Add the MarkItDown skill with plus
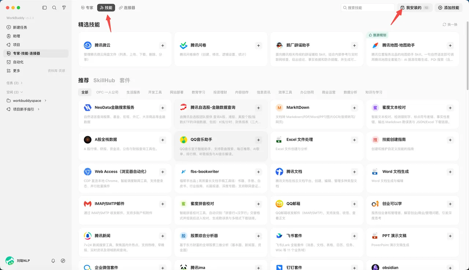Viewport: 469px width, 270px height. pos(354,108)
